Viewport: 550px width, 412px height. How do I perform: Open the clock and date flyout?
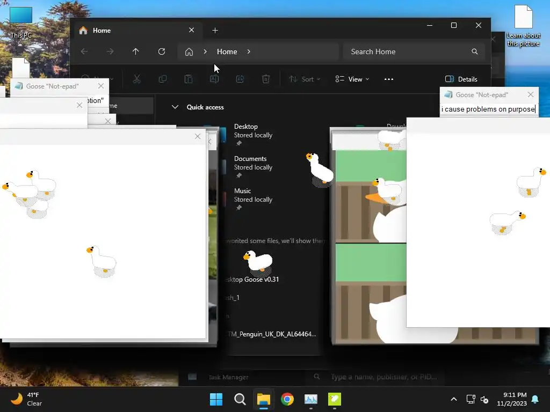click(512, 399)
